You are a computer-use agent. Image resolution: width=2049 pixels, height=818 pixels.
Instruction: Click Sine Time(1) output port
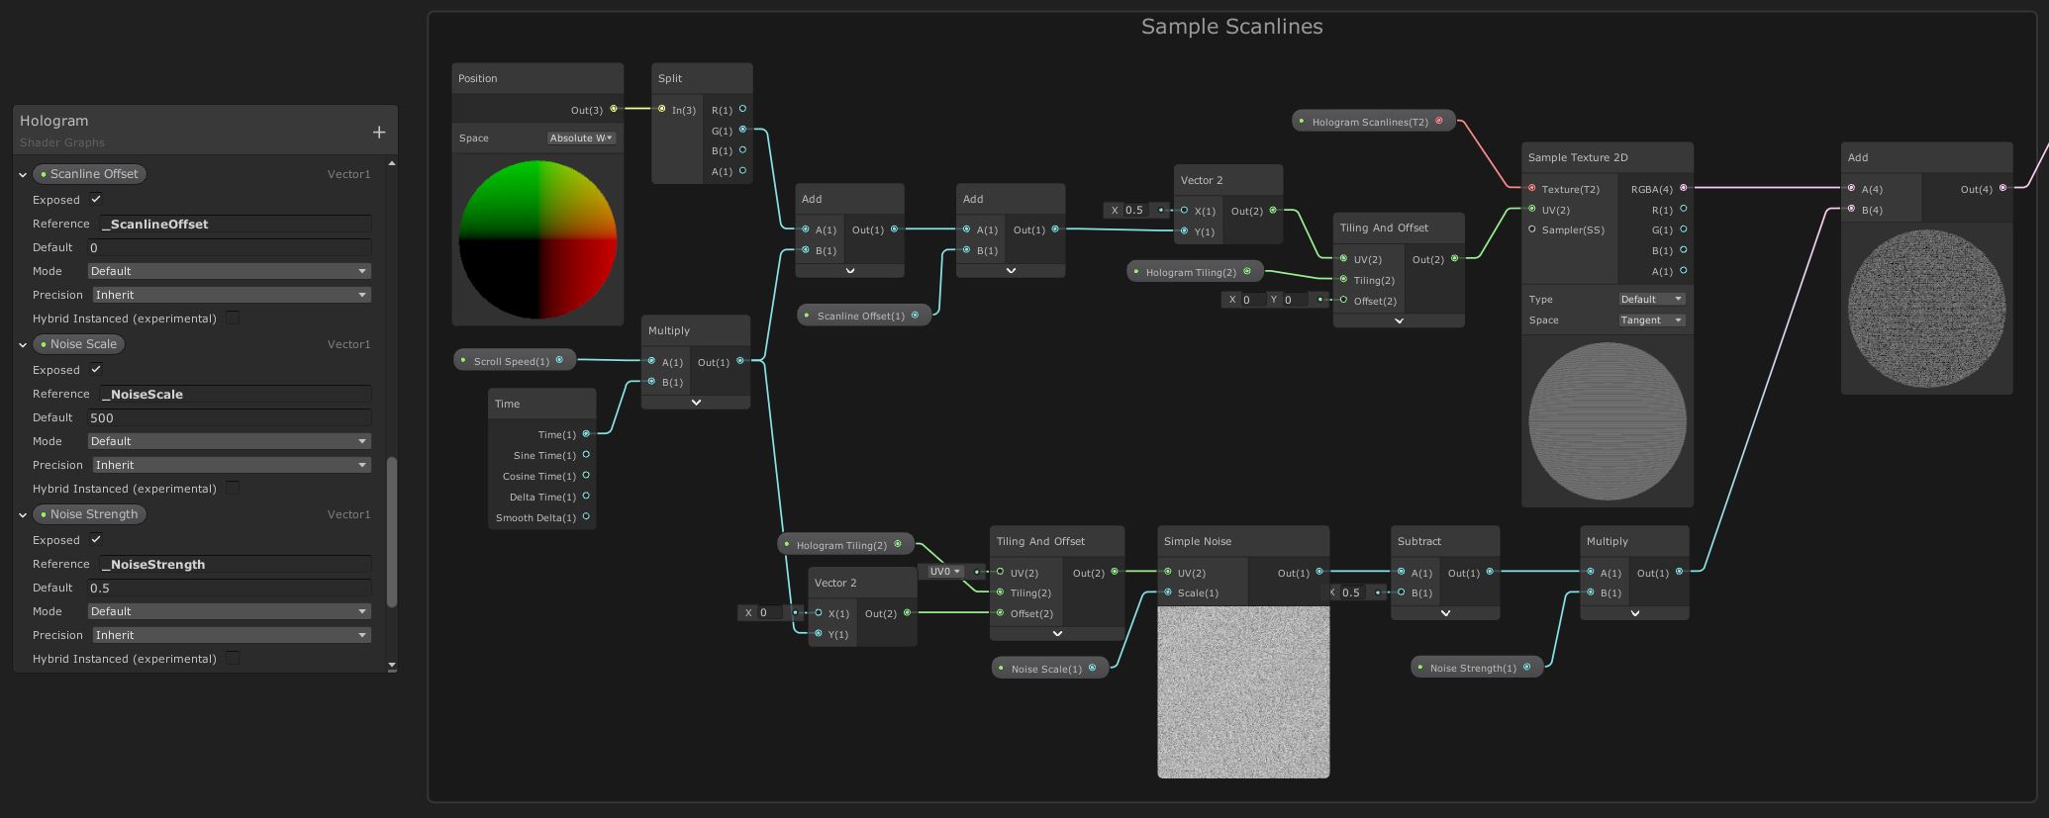pyautogui.click(x=586, y=455)
